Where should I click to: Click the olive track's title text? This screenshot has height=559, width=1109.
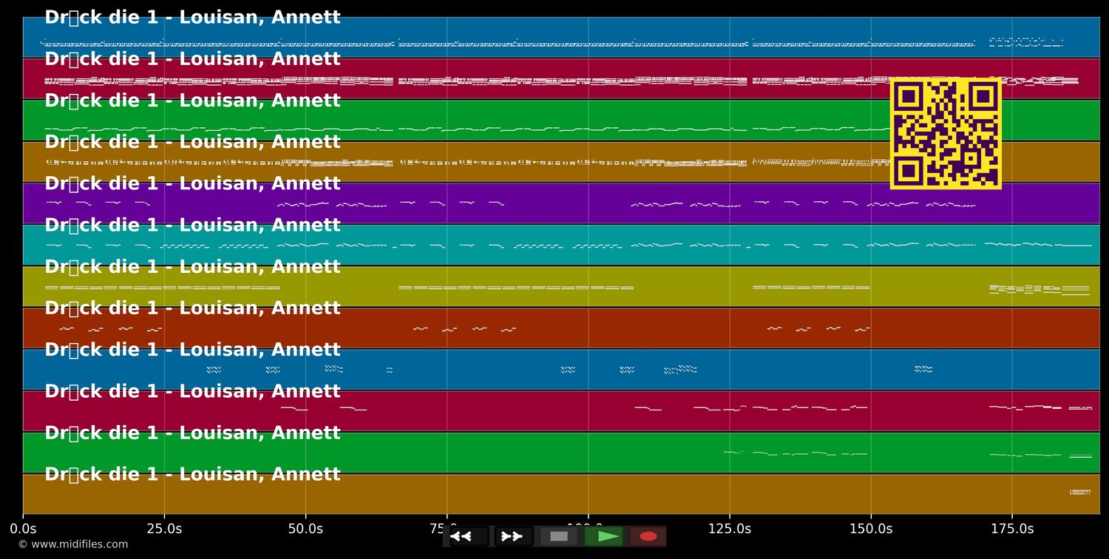(192, 266)
